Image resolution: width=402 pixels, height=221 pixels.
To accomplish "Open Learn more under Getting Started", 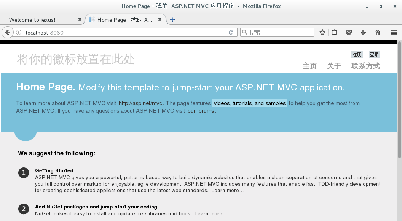I will coord(228,191).
